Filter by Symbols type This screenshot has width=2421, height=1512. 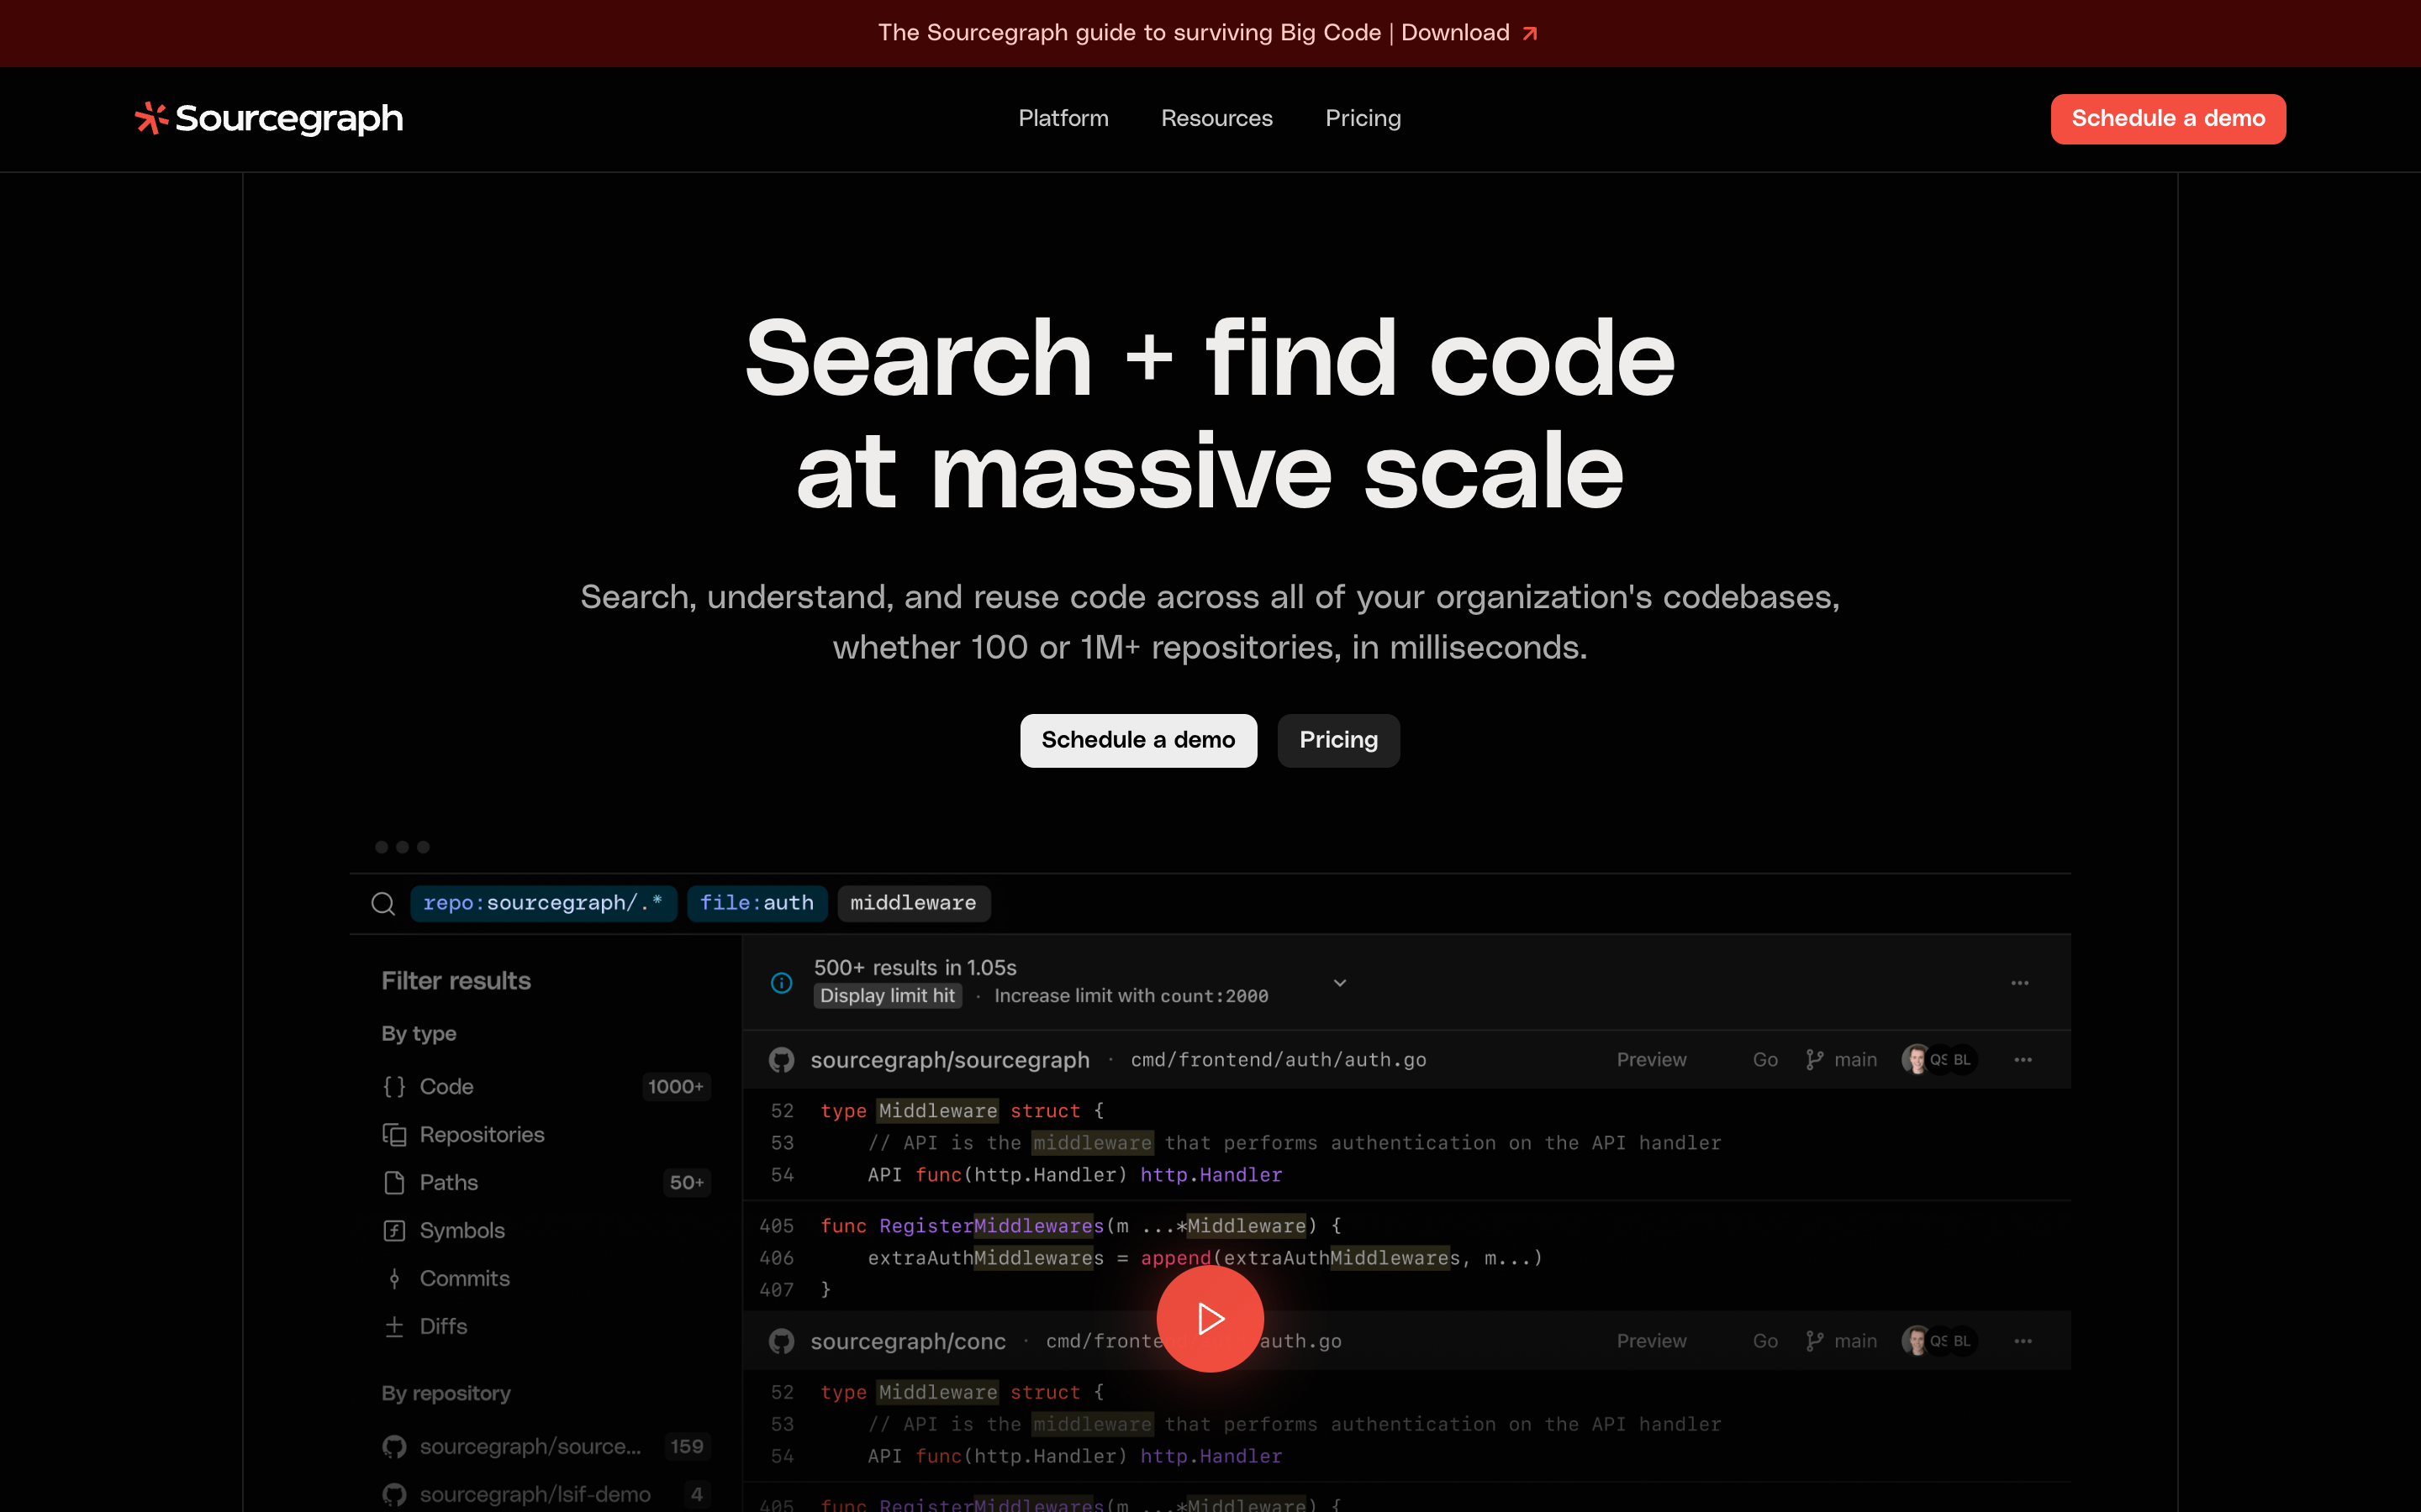pos(546,1230)
